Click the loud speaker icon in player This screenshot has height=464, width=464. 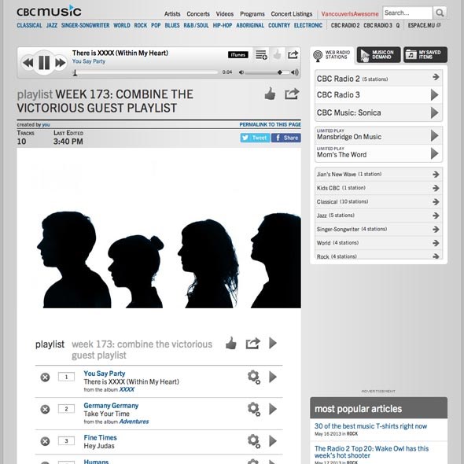pyautogui.click(x=295, y=72)
